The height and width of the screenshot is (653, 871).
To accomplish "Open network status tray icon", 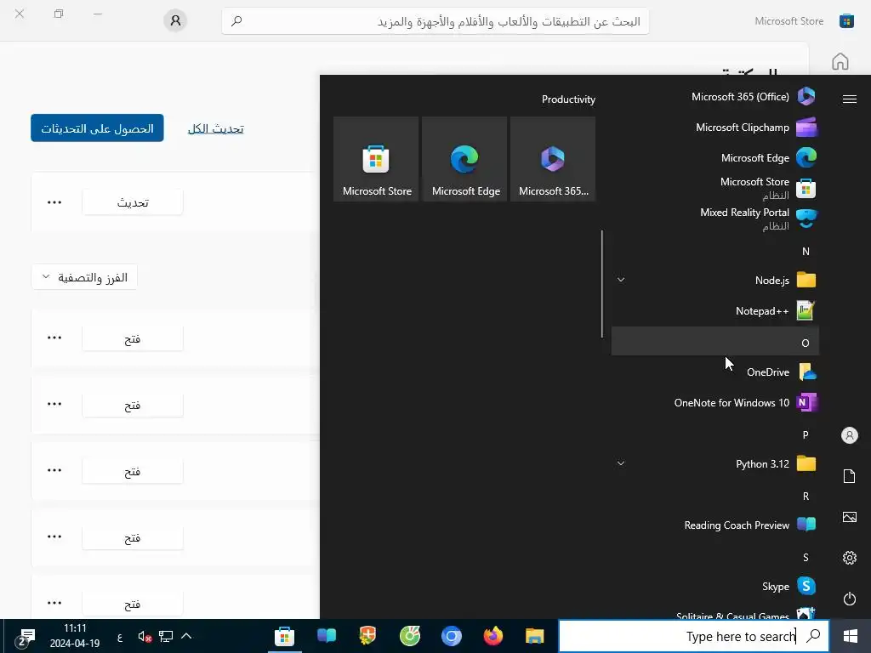I will (166, 636).
